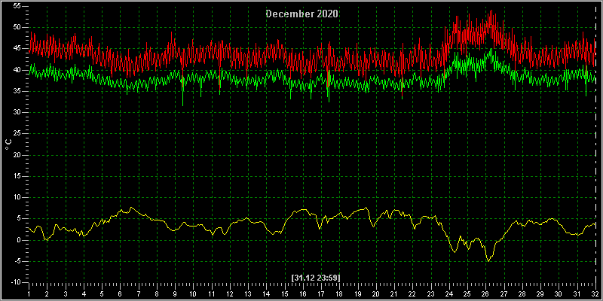The width and height of the screenshot is (603, 301).
Task: Select day 12 on the x-axis
Action: tap(230, 293)
